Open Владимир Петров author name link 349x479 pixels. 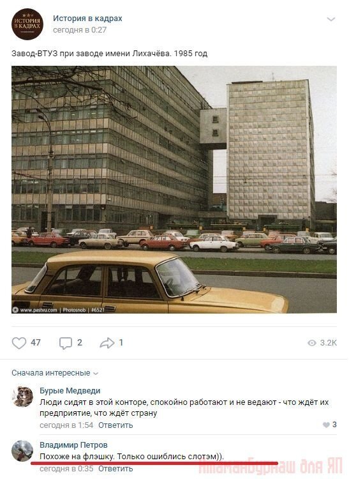(x=73, y=445)
